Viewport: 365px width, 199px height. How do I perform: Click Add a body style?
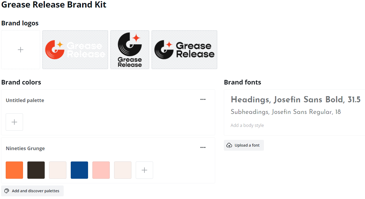(247, 125)
